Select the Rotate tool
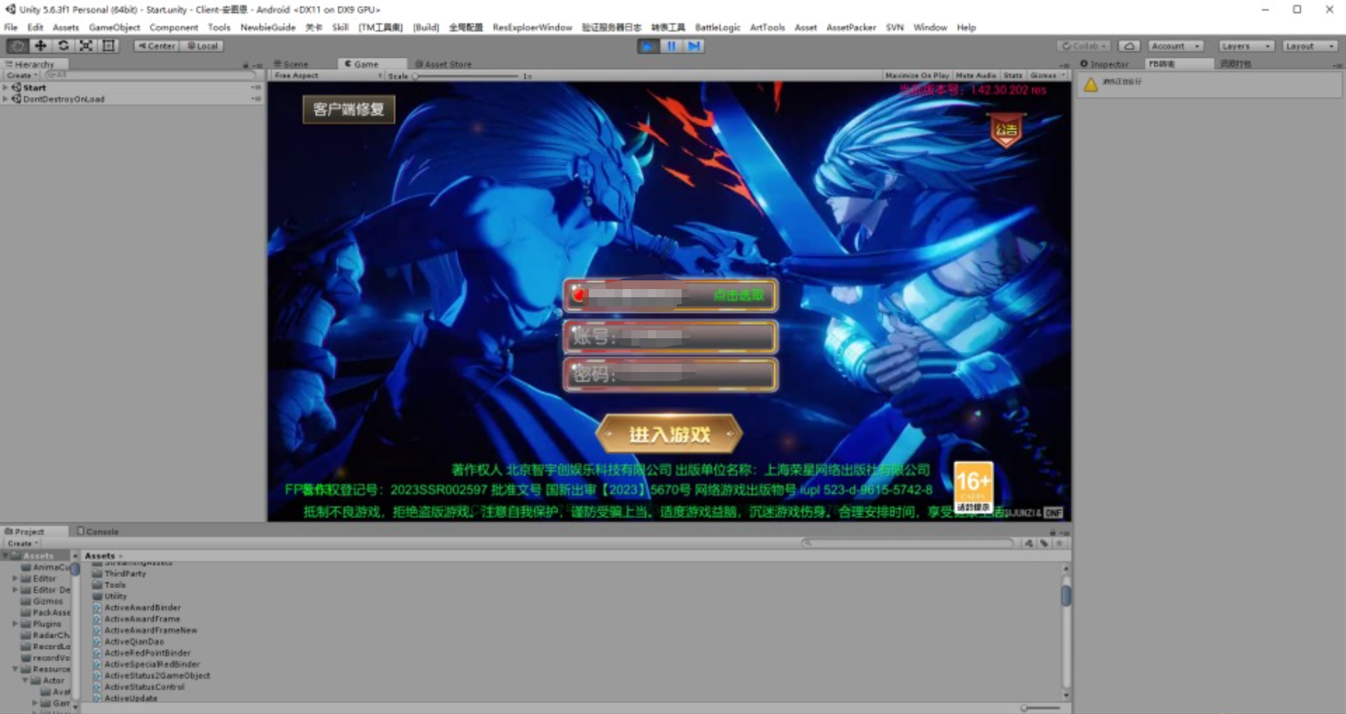Image resolution: width=1346 pixels, height=714 pixels. pos(63,45)
